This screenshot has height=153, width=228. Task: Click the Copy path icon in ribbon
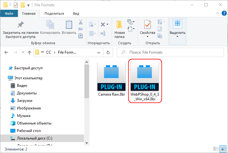[81, 29]
